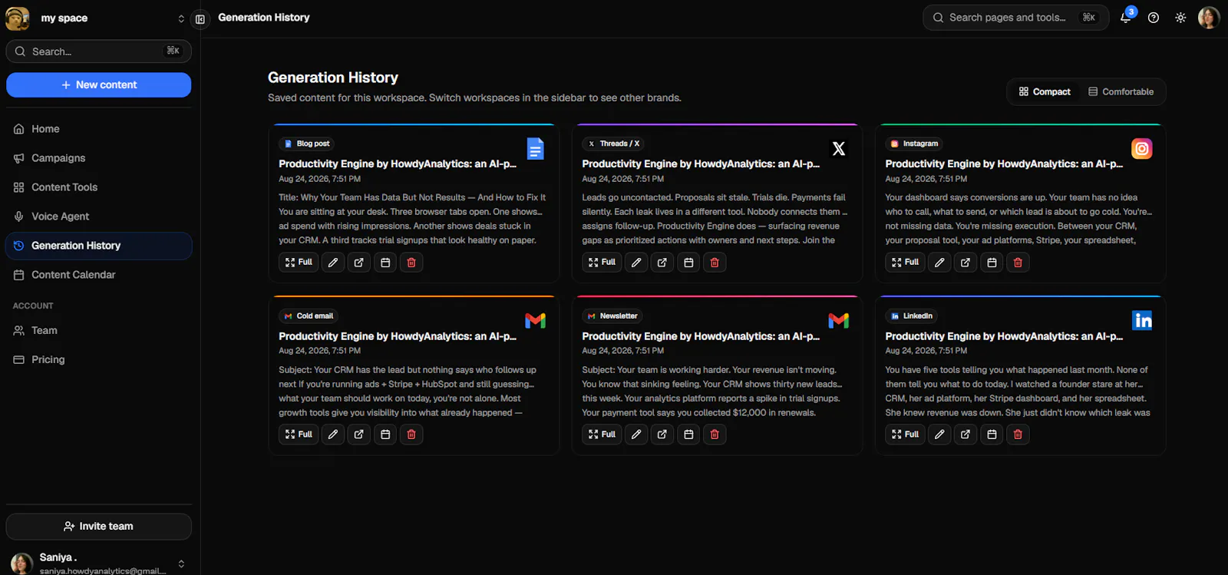The height and width of the screenshot is (575, 1228).
Task: Open the Threads / X card externally
Action: 662,263
